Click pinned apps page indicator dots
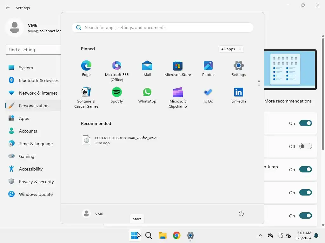Screen dimensions: 325x243 click(x=259, y=83)
